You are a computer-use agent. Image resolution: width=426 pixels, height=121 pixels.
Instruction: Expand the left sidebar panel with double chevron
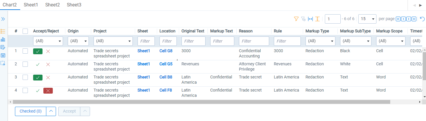[3, 19]
